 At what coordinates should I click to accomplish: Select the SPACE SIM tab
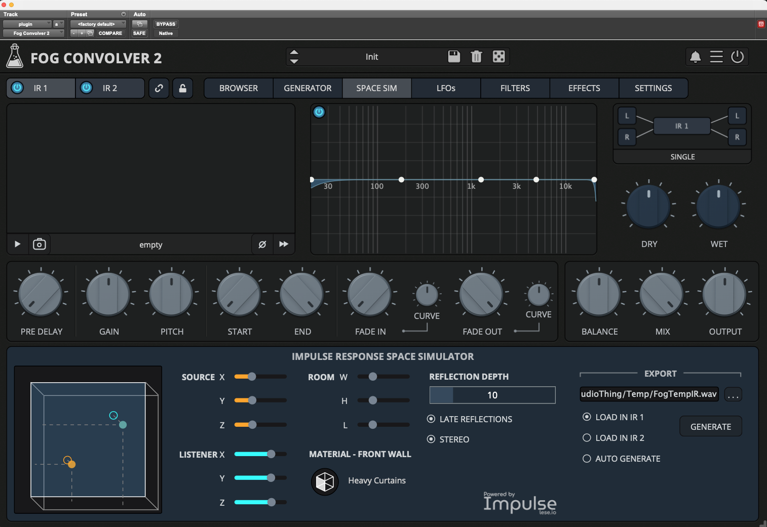click(x=376, y=88)
